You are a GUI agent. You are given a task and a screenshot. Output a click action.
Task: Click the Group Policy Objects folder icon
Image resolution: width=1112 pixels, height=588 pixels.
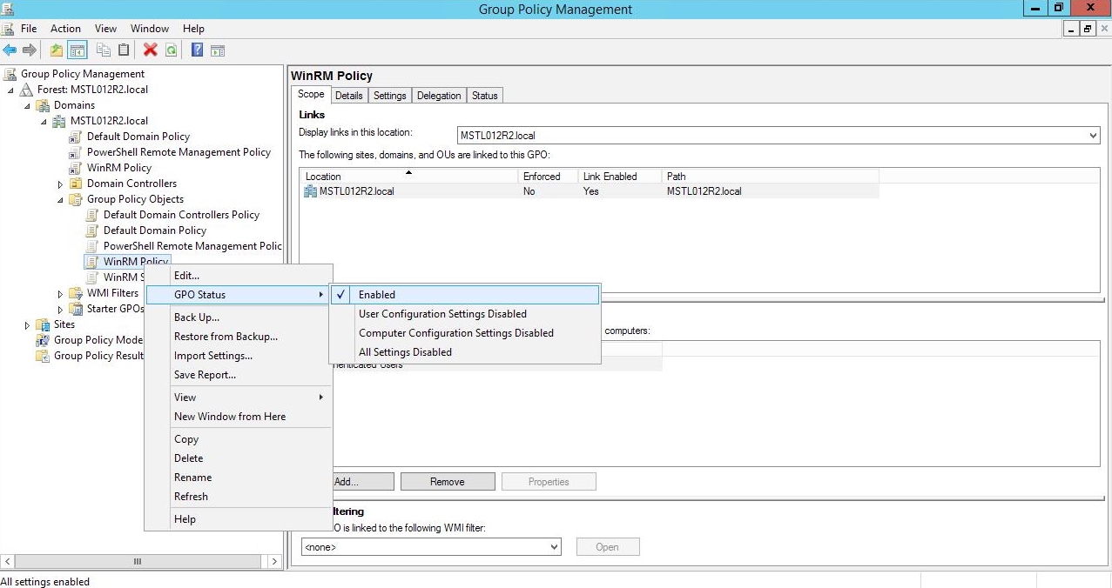click(x=76, y=199)
